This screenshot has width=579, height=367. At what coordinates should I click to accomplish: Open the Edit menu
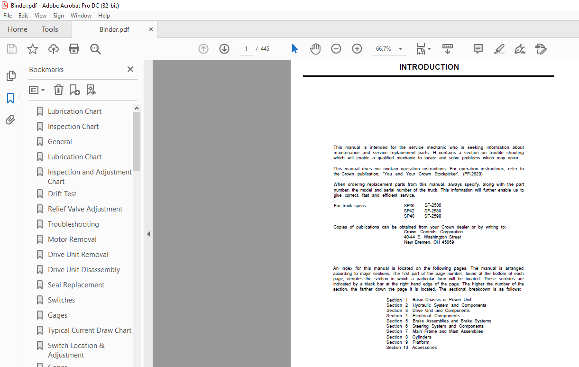(x=23, y=16)
